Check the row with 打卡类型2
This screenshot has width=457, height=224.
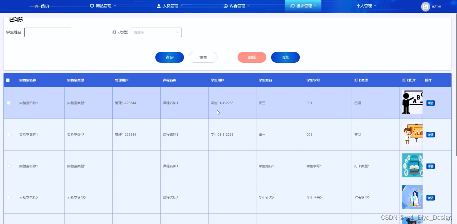click(9, 197)
